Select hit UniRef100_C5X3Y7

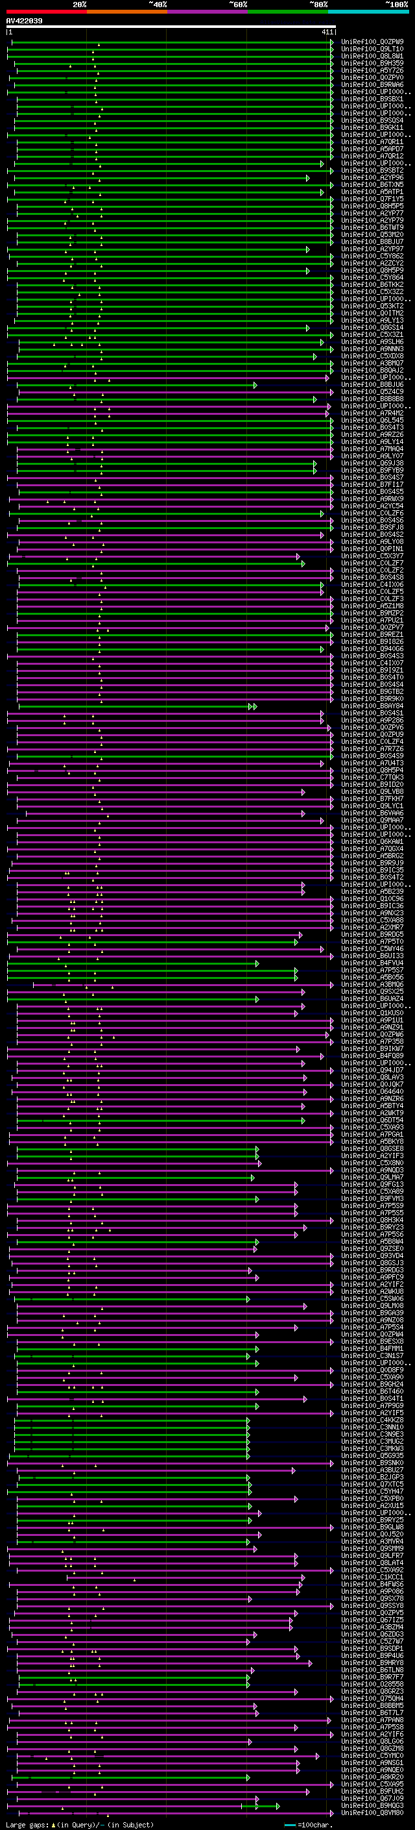coord(372,556)
